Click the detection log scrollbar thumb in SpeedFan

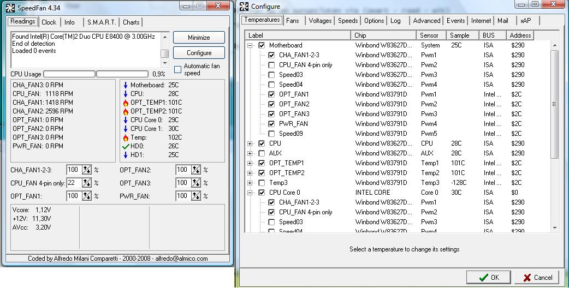tap(165, 53)
